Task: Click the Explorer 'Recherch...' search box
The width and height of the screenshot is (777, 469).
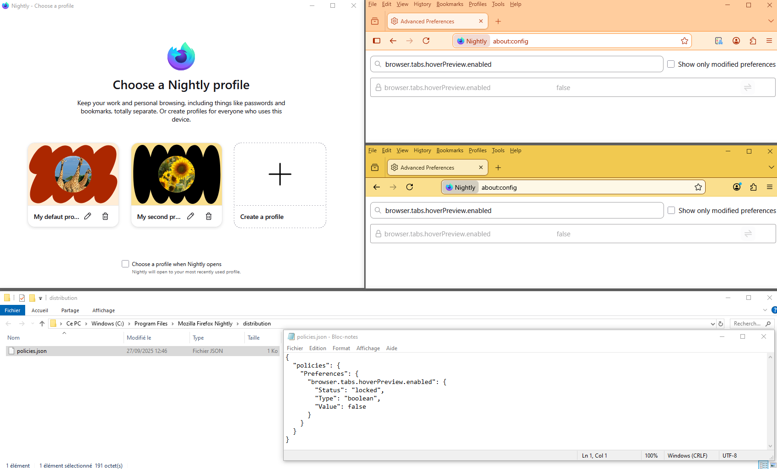Action: pos(752,324)
